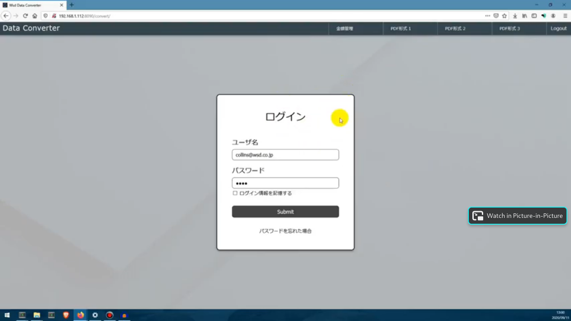This screenshot has height=321, width=571.
Task: Open the PDF形式 2 menu item
Action: tap(455, 28)
